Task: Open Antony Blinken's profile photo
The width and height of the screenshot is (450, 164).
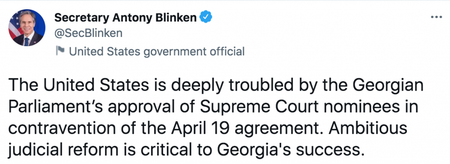Action: (x=27, y=28)
